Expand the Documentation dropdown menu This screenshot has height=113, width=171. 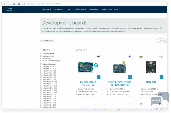(x=79, y=9)
